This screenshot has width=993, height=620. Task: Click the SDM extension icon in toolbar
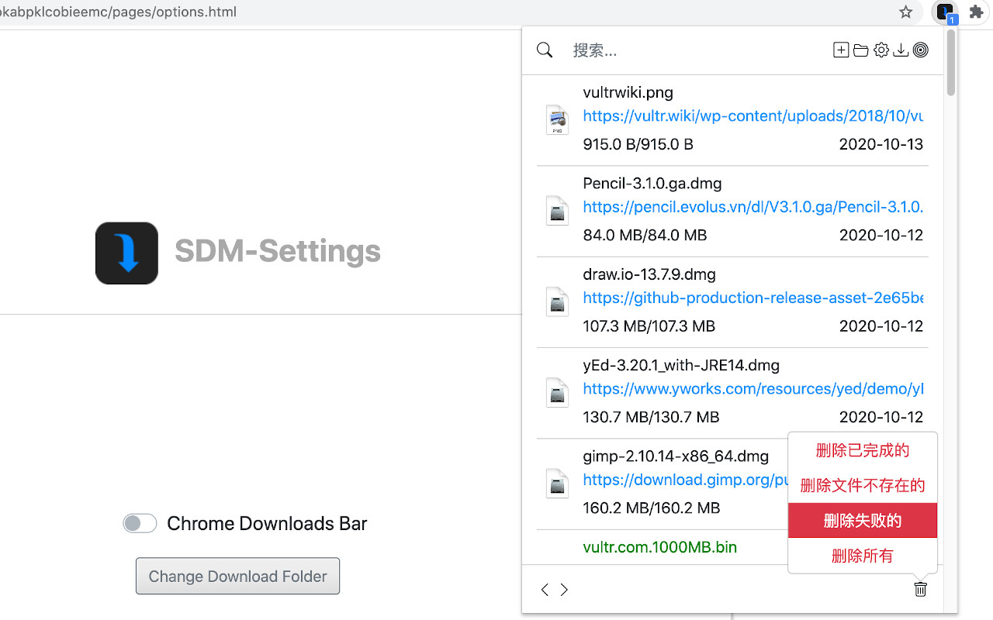click(945, 12)
